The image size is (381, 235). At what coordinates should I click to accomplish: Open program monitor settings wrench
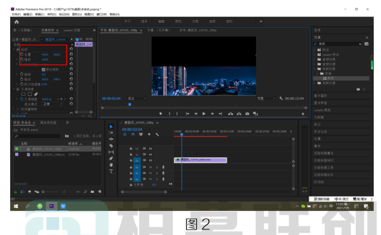[281, 98]
